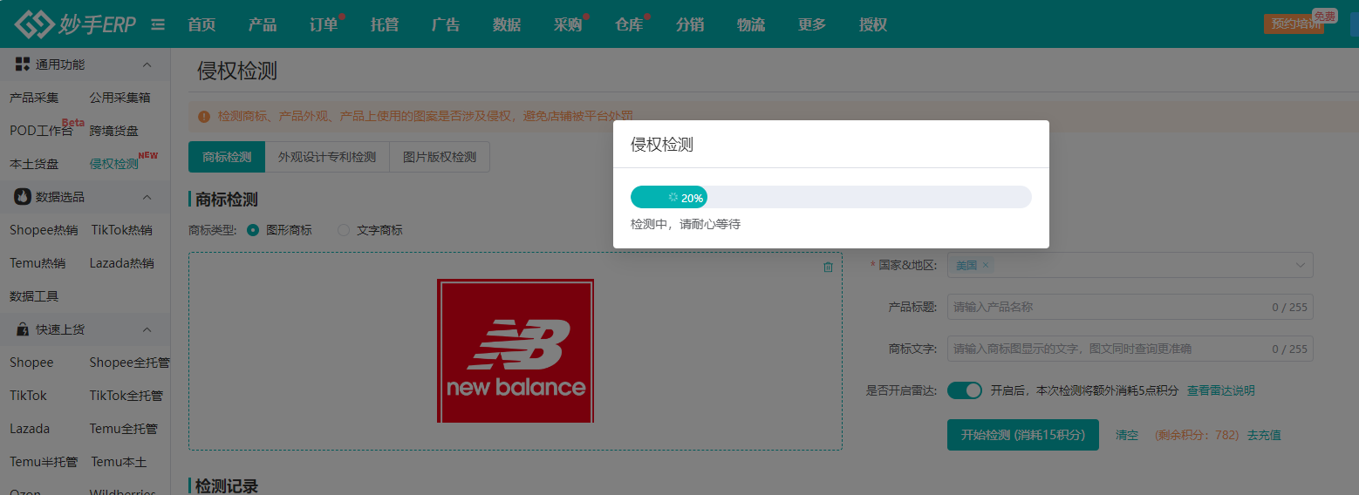The height and width of the screenshot is (495, 1359).
Task: Click the orange warning notice icon
Action: (204, 116)
